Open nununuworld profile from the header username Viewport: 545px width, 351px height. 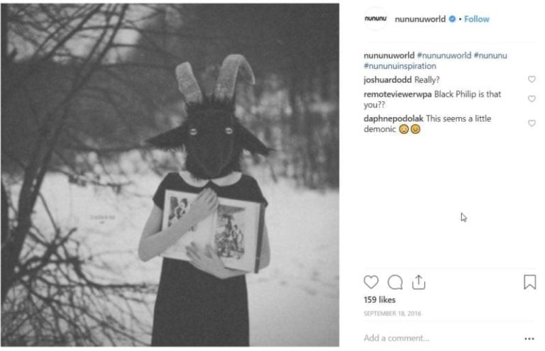(x=420, y=19)
